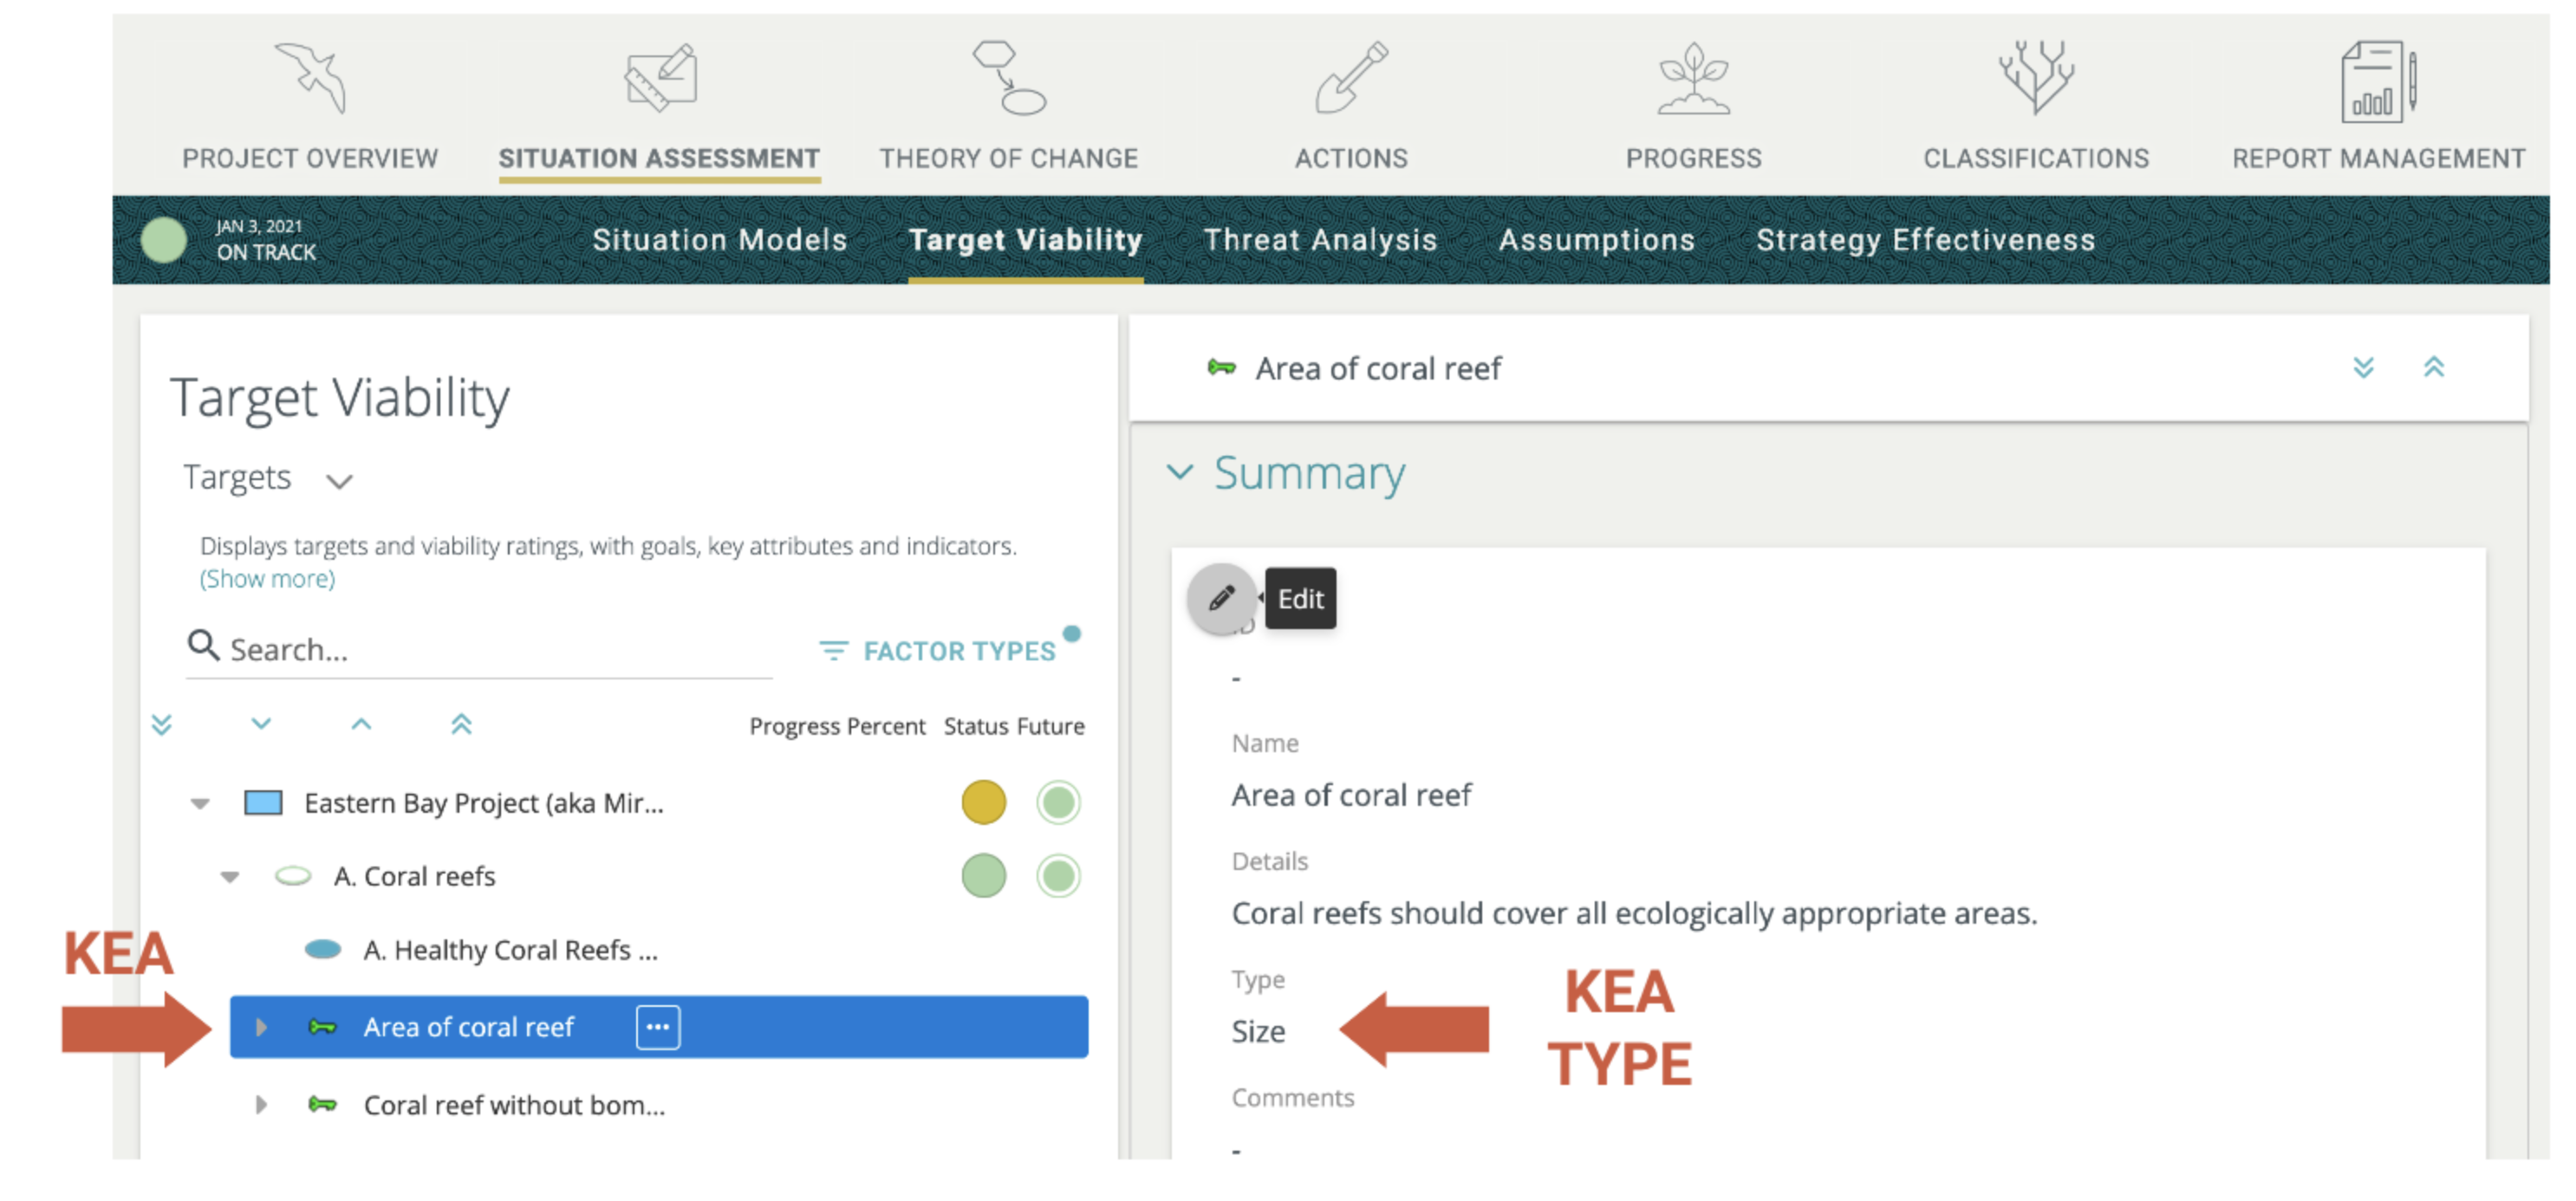Collapse the Summary section
Screen dimensions: 2576x1201
tap(1183, 473)
